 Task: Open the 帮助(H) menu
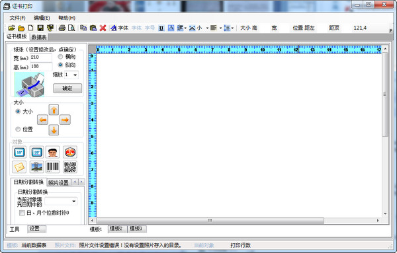[67, 18]
